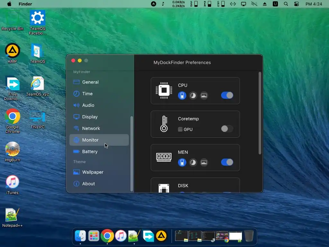329x247 pixels.
Task: Open Launchpad from the dock
Action: (93, 236)
